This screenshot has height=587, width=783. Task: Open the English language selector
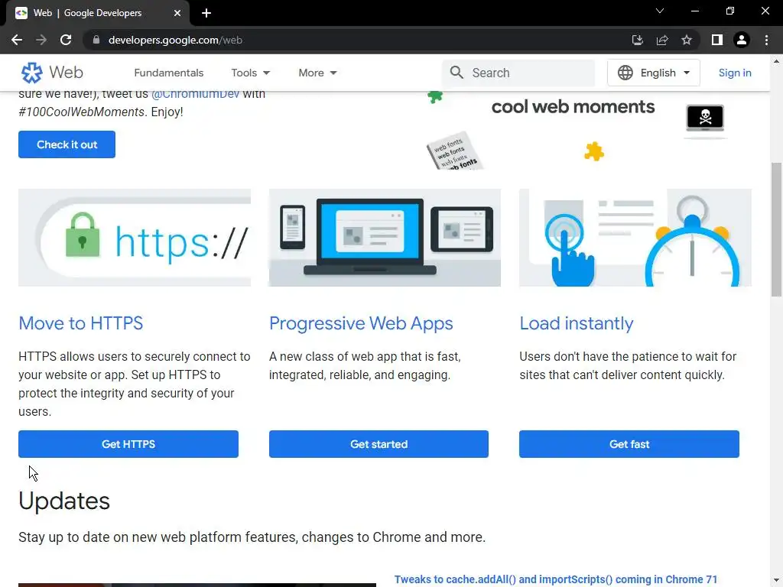(x=654, y=73)
